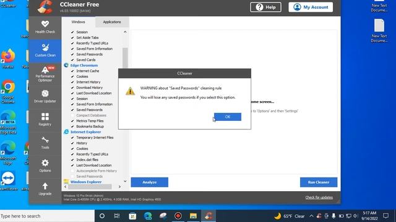Toggle Metrics Temp Files checkbox

coord(72,121)
